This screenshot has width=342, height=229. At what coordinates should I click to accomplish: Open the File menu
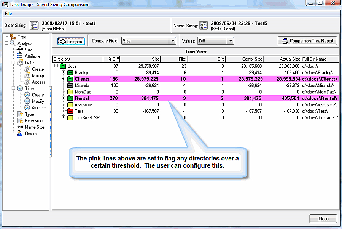(x=8, y=14)
